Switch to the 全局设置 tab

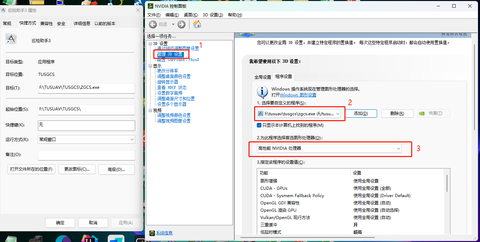click(263, 77)
